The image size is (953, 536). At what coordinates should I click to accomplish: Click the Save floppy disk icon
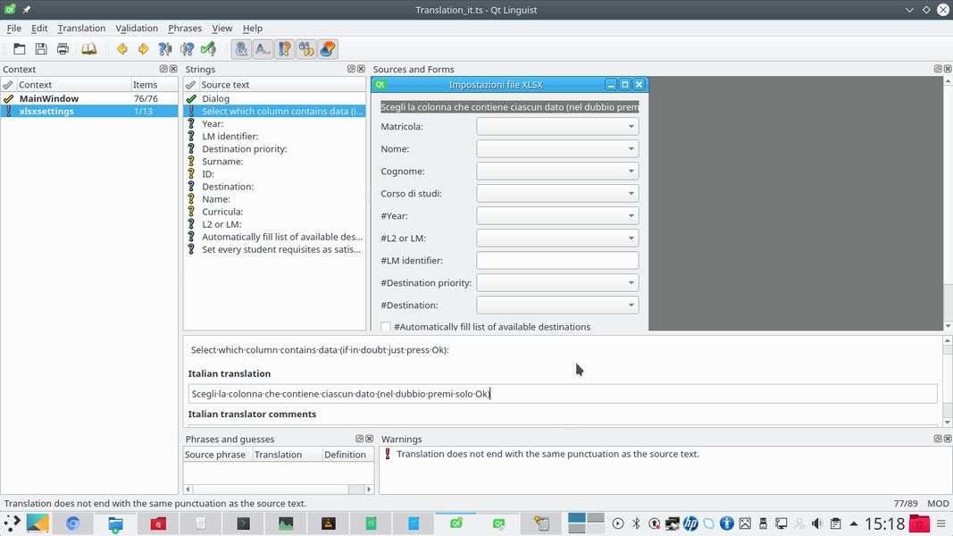coord(41,49)
